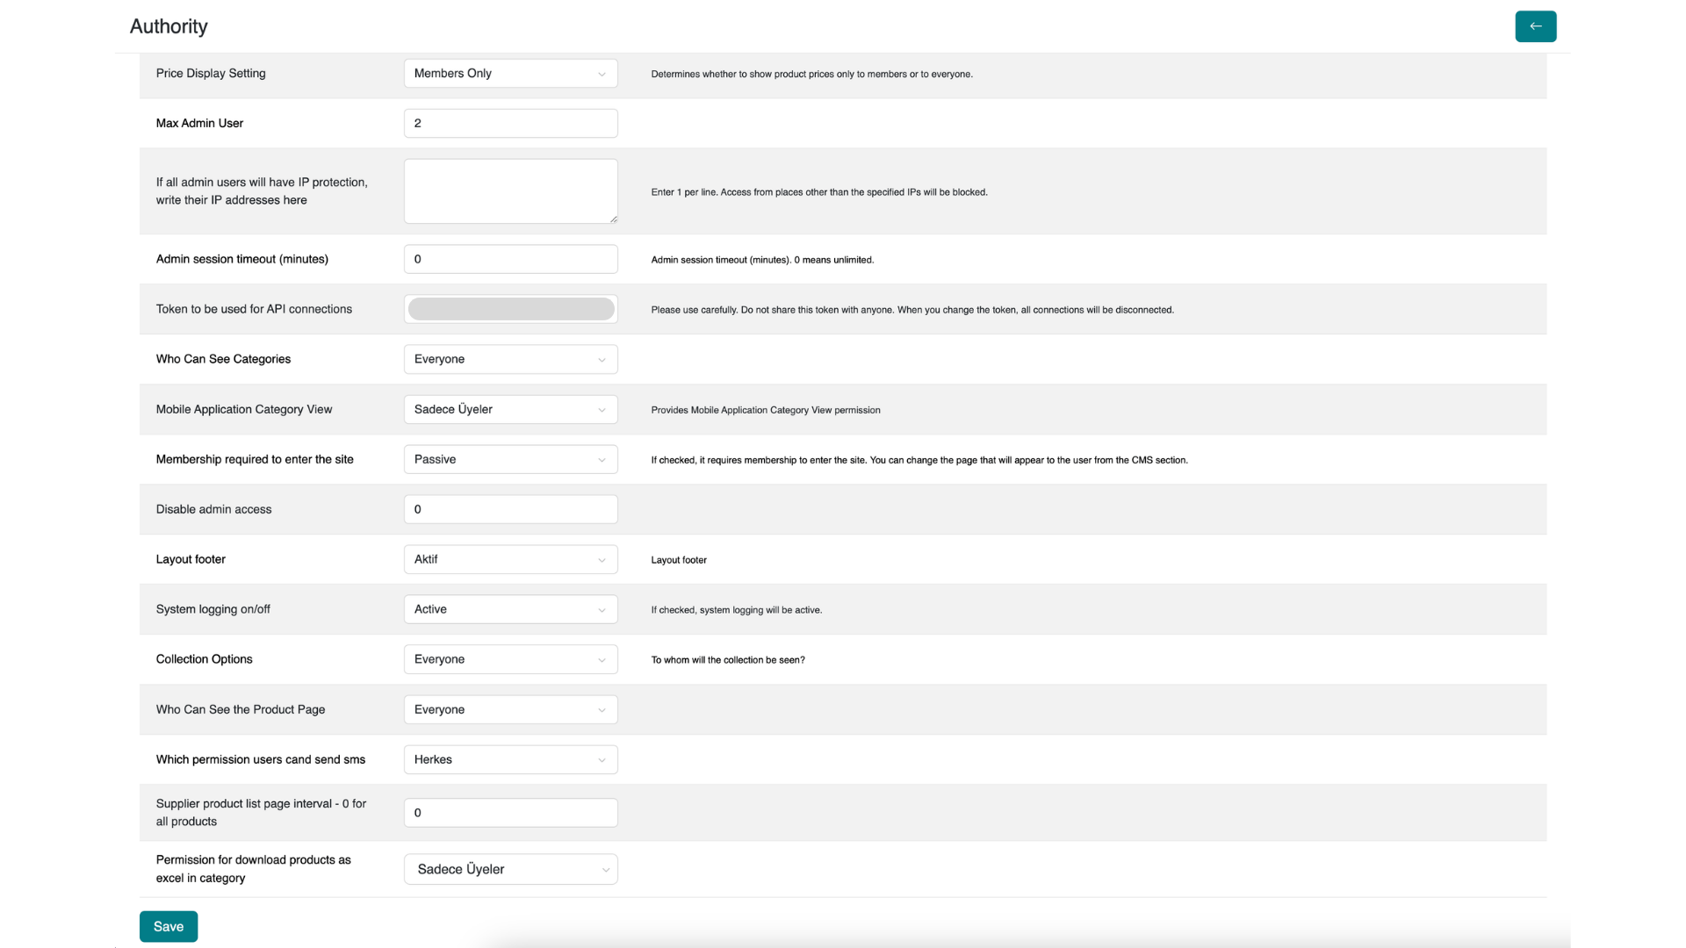Select SMS permission dropdown showing Herkes

[x=510, y=760]
